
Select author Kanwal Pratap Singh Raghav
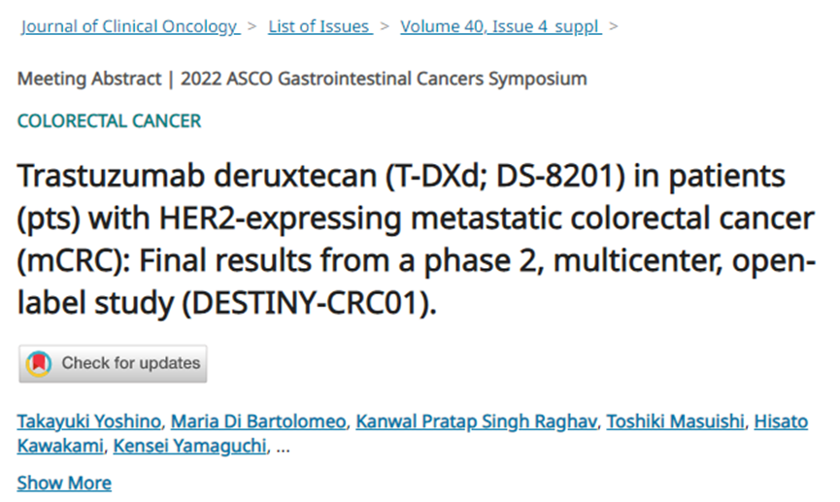tap(476, 421)
